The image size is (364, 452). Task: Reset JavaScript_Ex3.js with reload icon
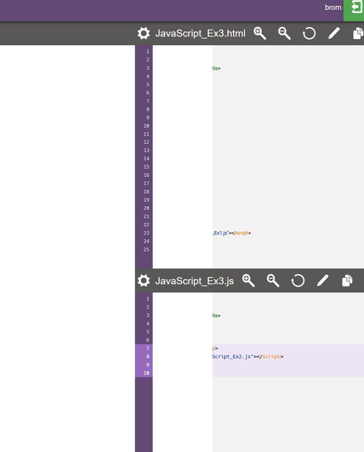point(298,280)
